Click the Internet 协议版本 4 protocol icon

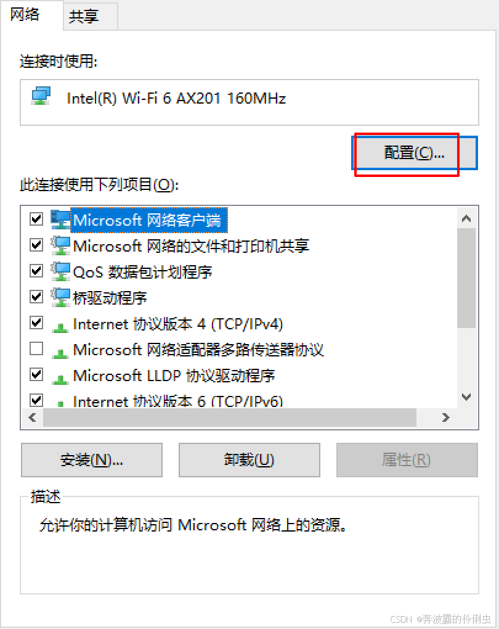point(60,328)
